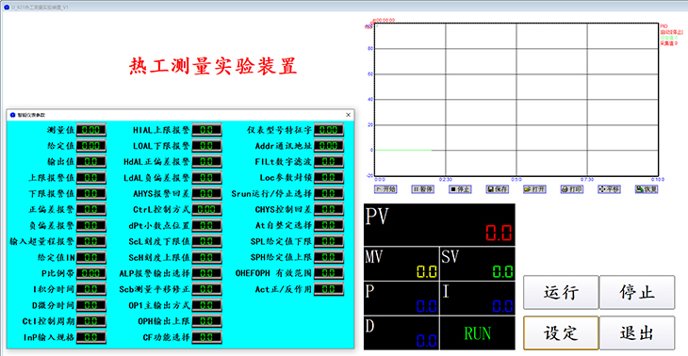Viewport: 688px width, 356px height.
Task: Click the large 运行 button
Action: pos(561,292)
